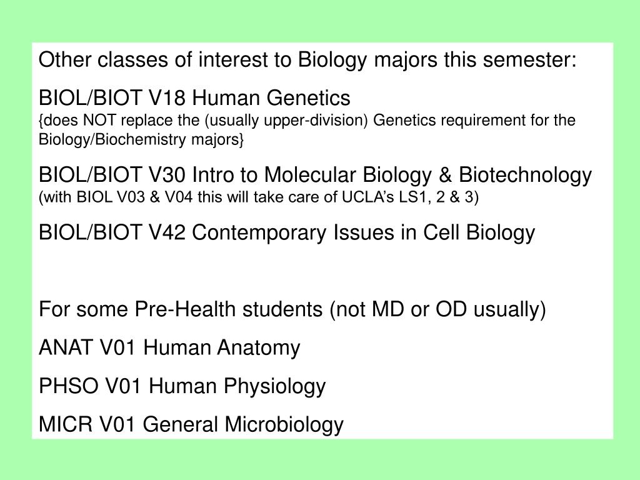Click the capitalized word NOT in the note
Screen dimensions: 640x480
pos(99,121)
